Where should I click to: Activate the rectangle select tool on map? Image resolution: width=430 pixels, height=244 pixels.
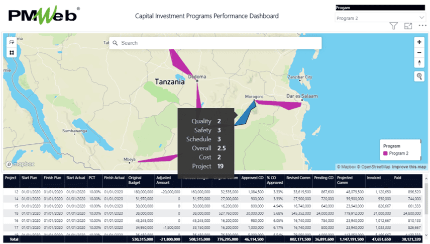[x=11, y=52]
